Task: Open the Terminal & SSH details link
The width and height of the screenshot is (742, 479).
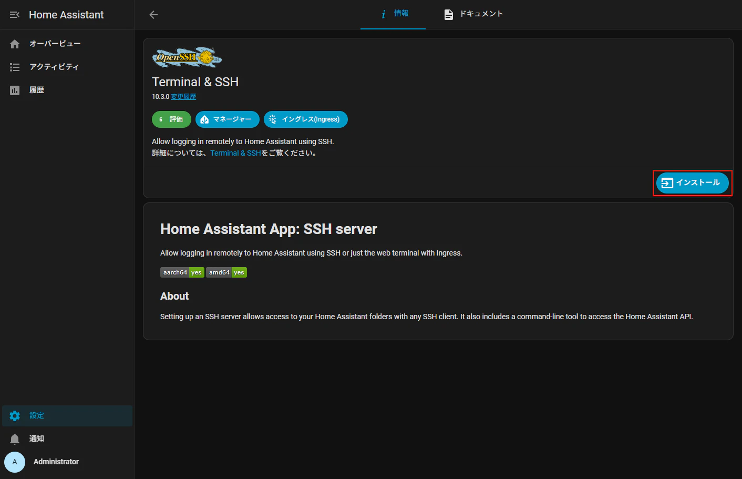Action: [x=235, y=153]
